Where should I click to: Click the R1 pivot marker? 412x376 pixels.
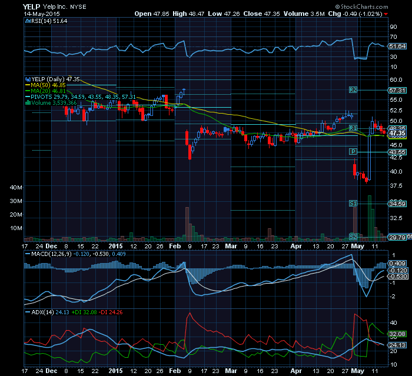tap(353, 128)
